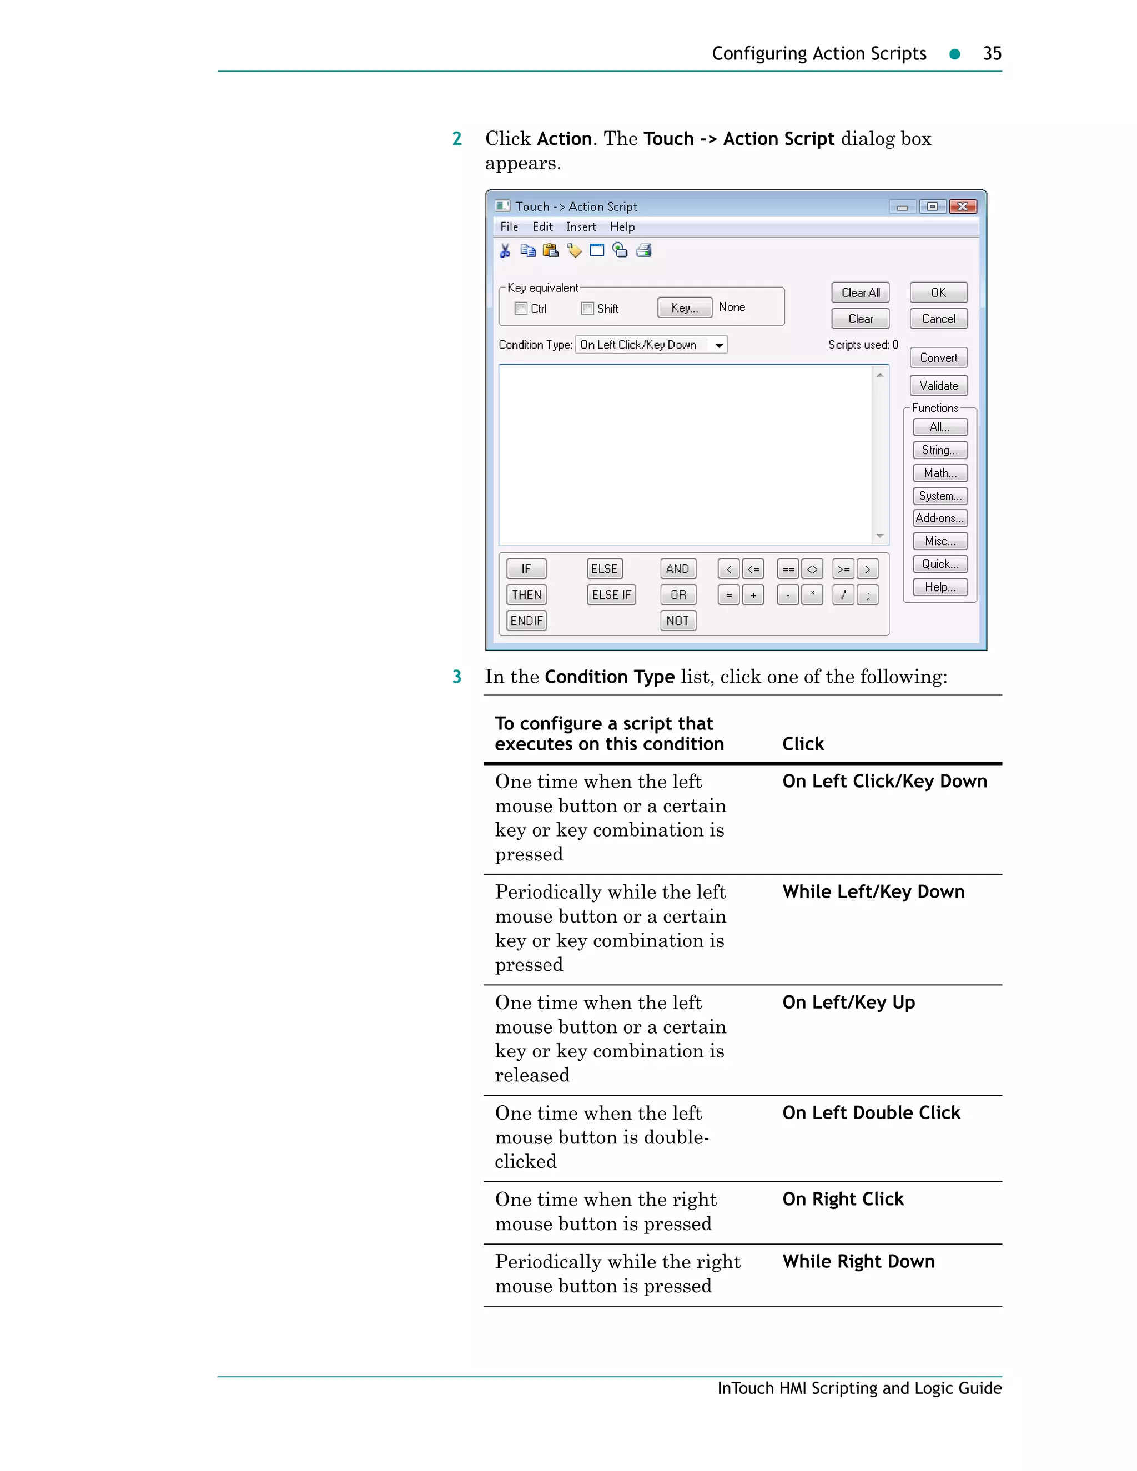Insert the ELSE IF keyword button
1137x1471 pixels.
tap(611, 595)
